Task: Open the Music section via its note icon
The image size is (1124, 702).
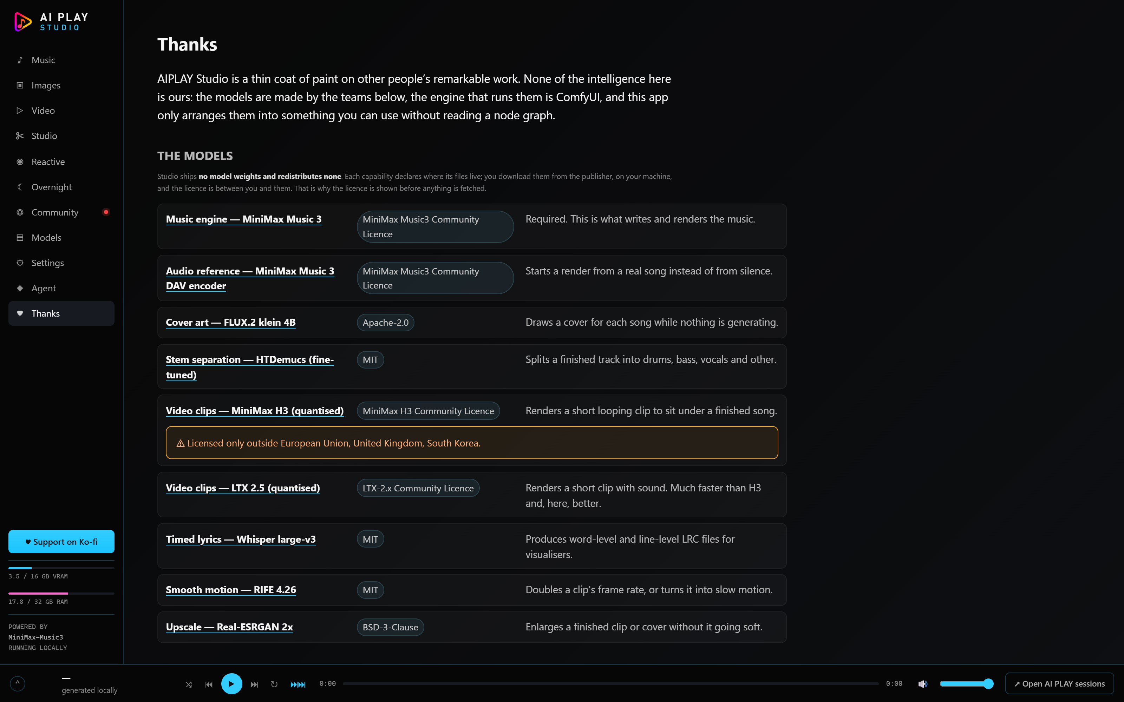Action: pyautogui.click(x=20, y=60)
